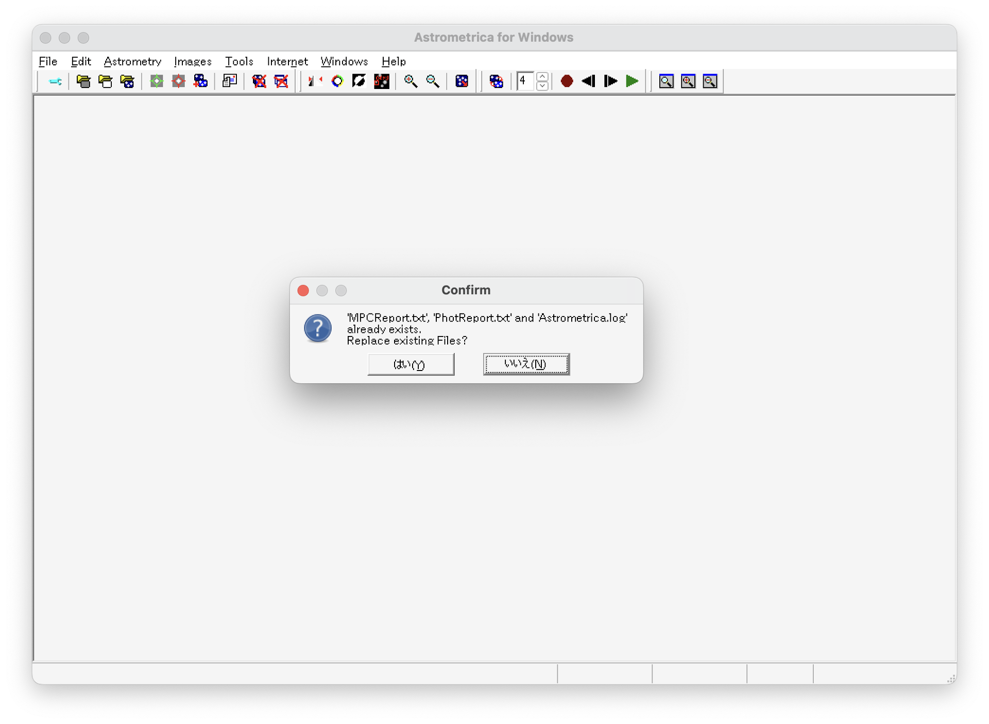Click the Stack Images star icon
The height and width of the screenshot is (724, 989).
tap(200, 81)
